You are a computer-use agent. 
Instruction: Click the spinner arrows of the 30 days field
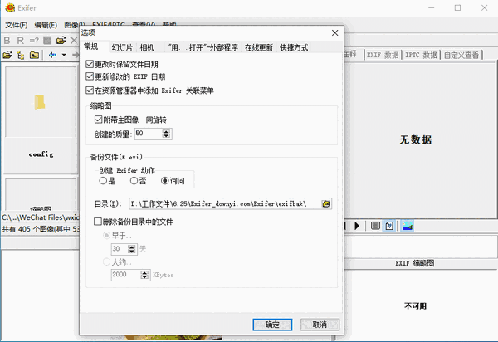[x=131, y=249]
